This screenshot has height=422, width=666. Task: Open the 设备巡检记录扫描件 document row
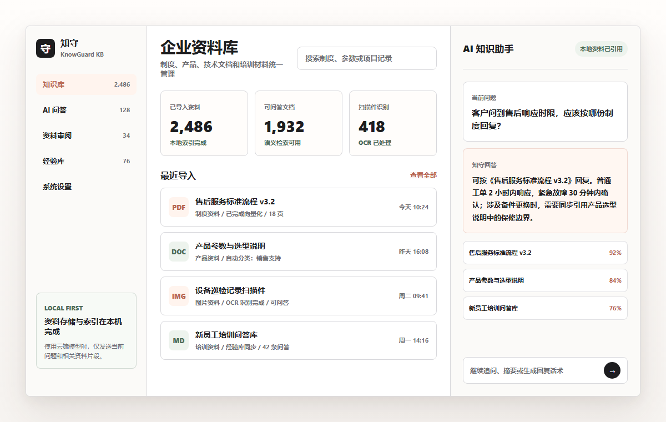299,296
